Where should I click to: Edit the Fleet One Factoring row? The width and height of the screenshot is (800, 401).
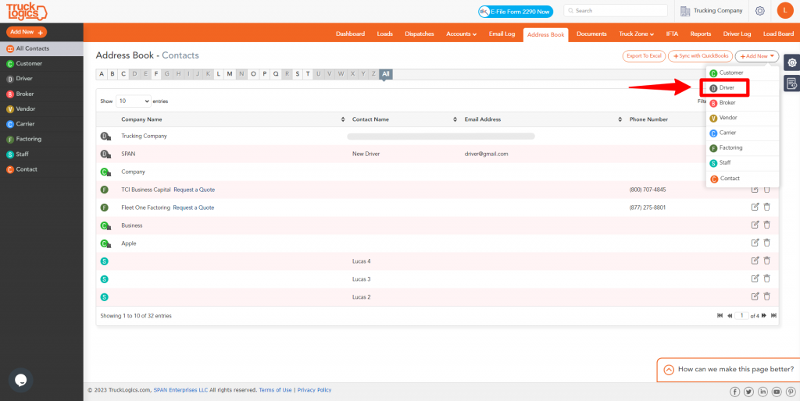tap(755, 207)
